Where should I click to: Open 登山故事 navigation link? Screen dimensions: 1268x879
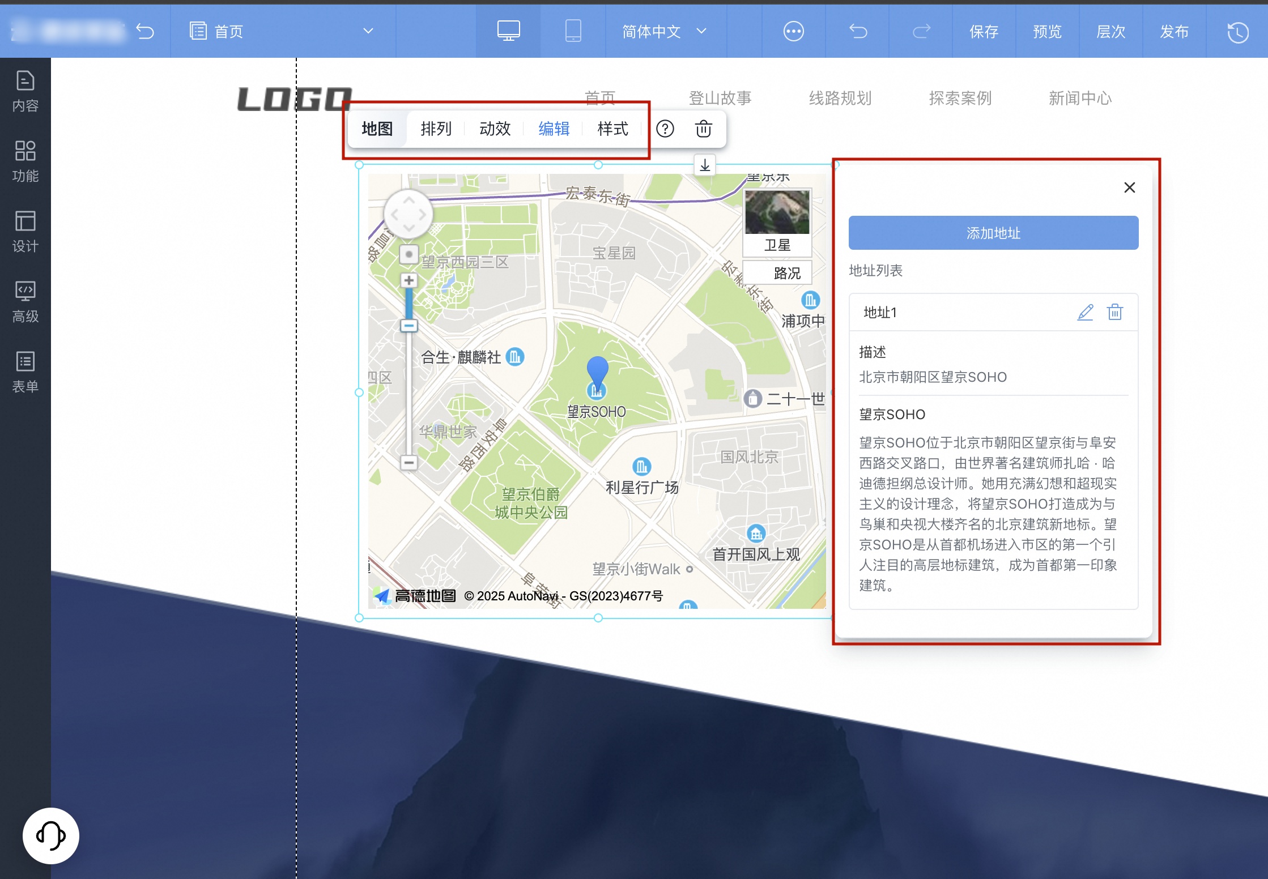point(720,98)
